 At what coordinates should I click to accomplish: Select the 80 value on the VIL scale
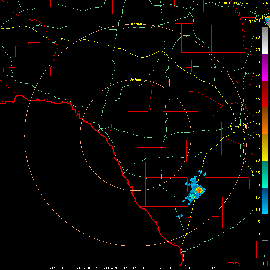[258, 37]
